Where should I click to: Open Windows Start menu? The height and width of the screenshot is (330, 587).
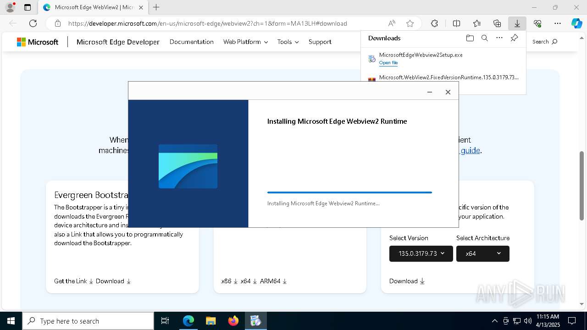coord(11,321)
